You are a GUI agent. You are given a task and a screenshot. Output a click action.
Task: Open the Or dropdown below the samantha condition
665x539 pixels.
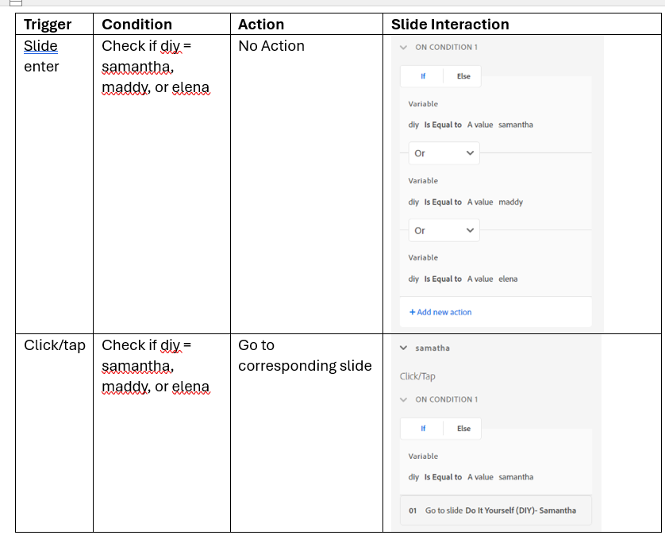pyautogui.click(x=444, y=153)
